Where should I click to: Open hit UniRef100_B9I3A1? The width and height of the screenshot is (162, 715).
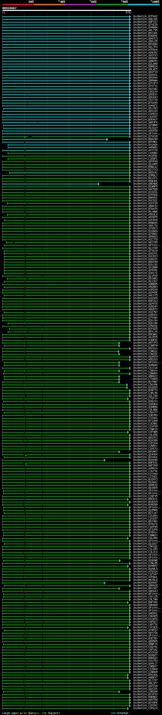(145, 33)
